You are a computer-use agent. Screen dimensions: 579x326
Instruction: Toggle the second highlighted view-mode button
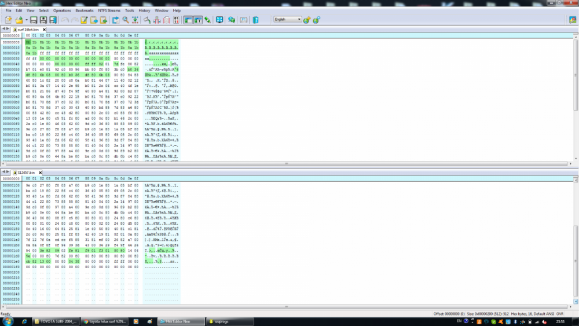click(197, 20)
